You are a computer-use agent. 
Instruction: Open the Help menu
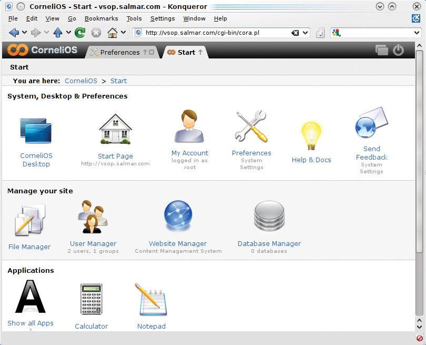click(x=220, y=18)
